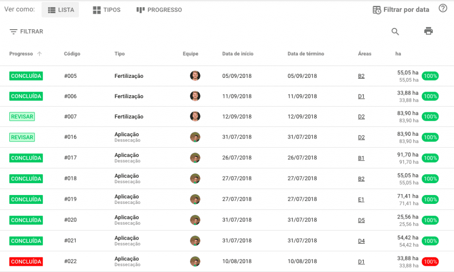Click team avatar in row #022

pos(195,261)
